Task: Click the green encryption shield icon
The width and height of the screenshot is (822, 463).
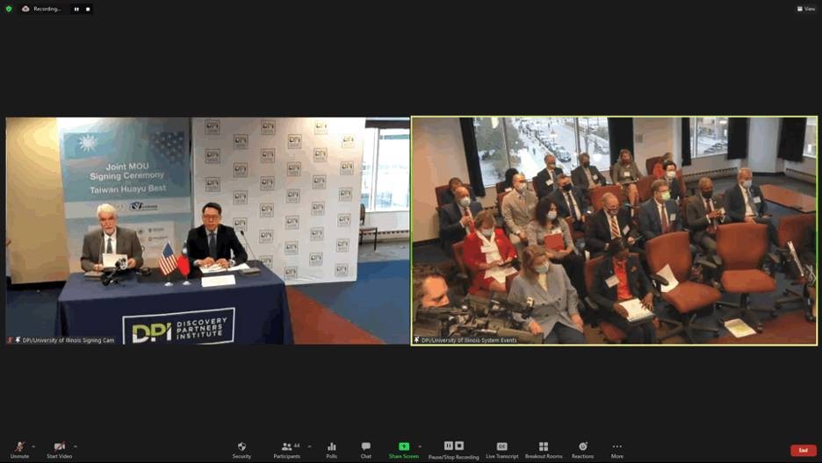Action: pos(10,9)
